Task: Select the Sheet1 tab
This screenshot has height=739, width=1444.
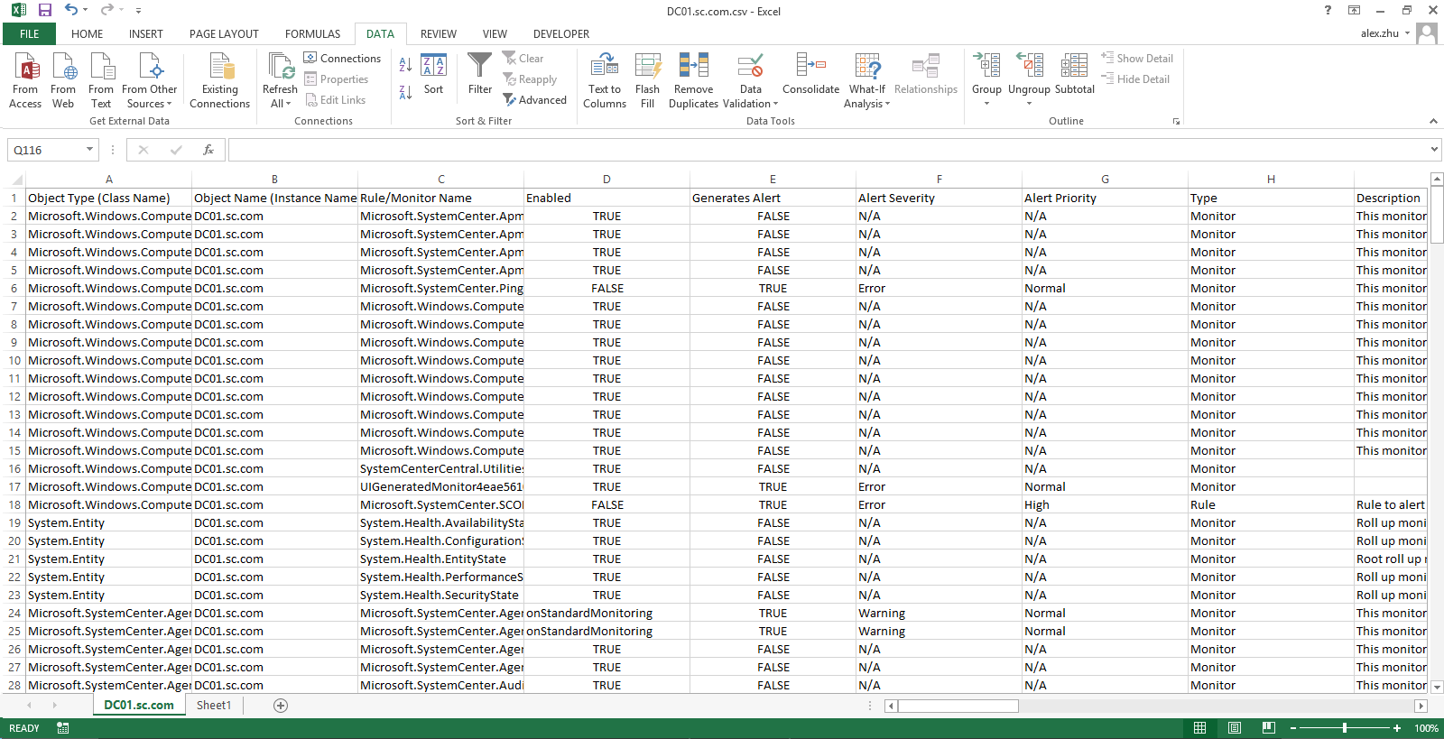Action: click(x=214, y=706)
